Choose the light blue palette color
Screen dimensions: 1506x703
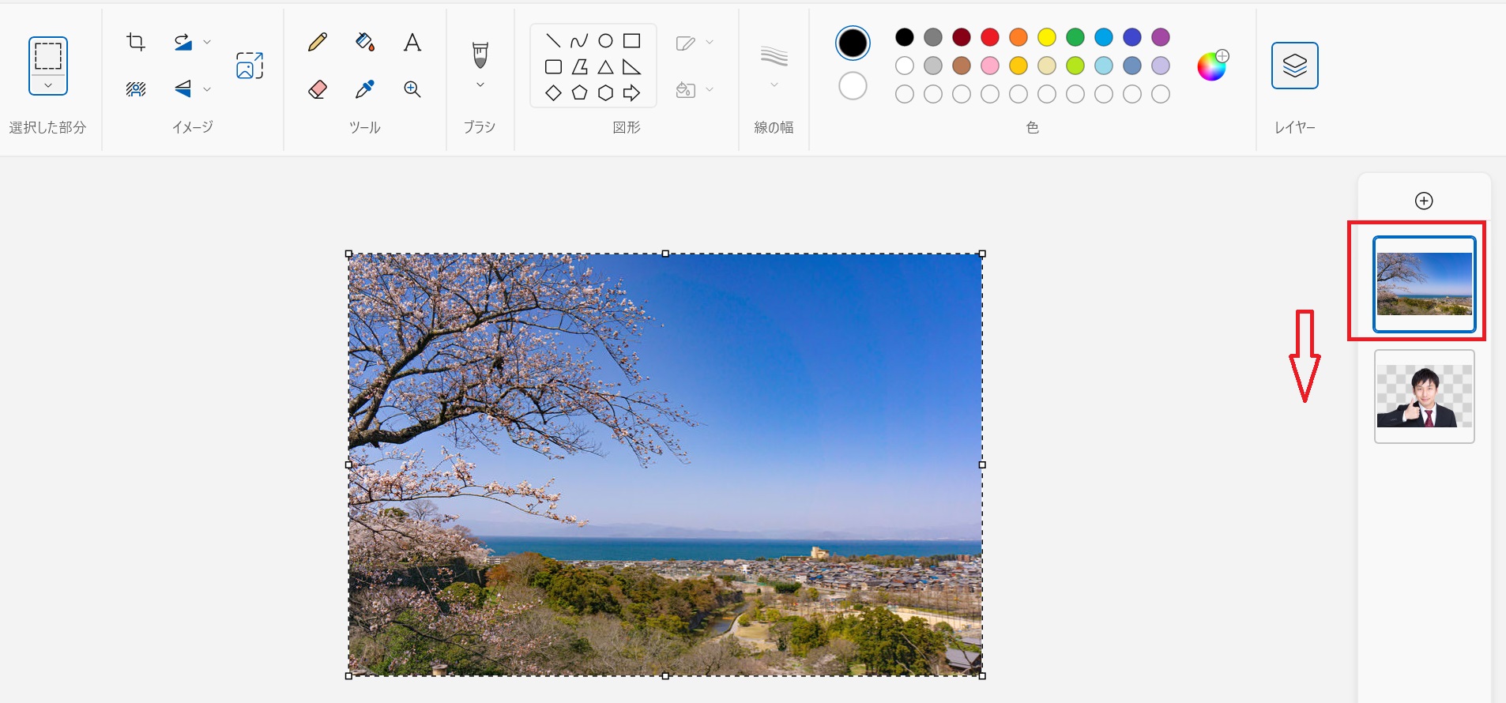click(x=1104, y=66)
